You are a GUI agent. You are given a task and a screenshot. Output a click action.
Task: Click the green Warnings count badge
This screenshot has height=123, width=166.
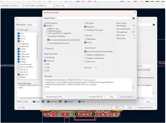click(x=61, y=102)
